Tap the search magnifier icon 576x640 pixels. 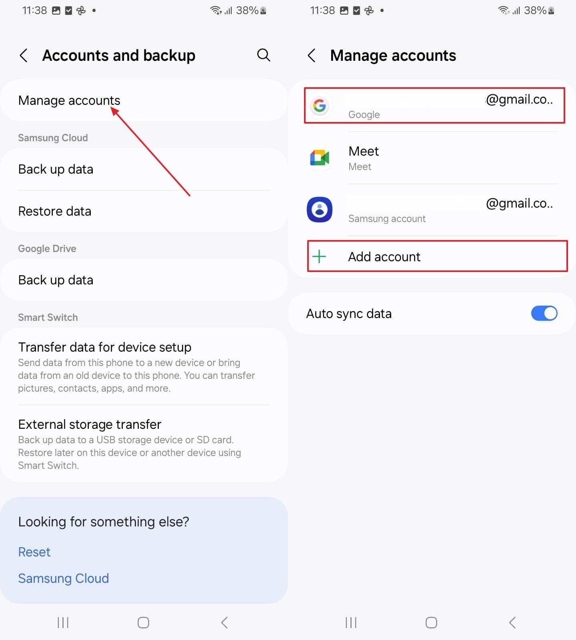tap(264, 55)
